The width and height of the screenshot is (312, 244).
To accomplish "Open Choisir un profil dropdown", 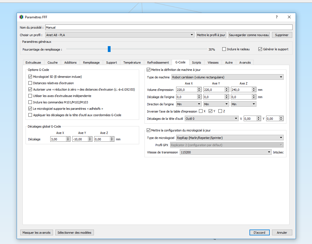I will 120,35.
